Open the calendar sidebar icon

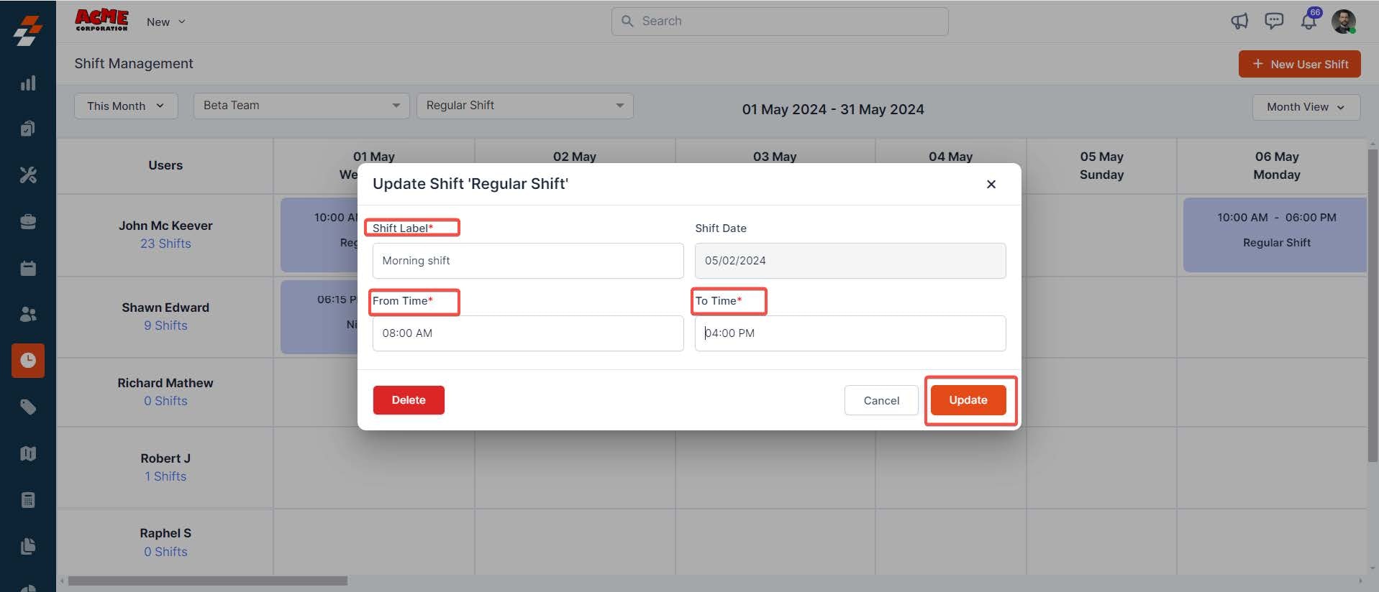point(28,268)
